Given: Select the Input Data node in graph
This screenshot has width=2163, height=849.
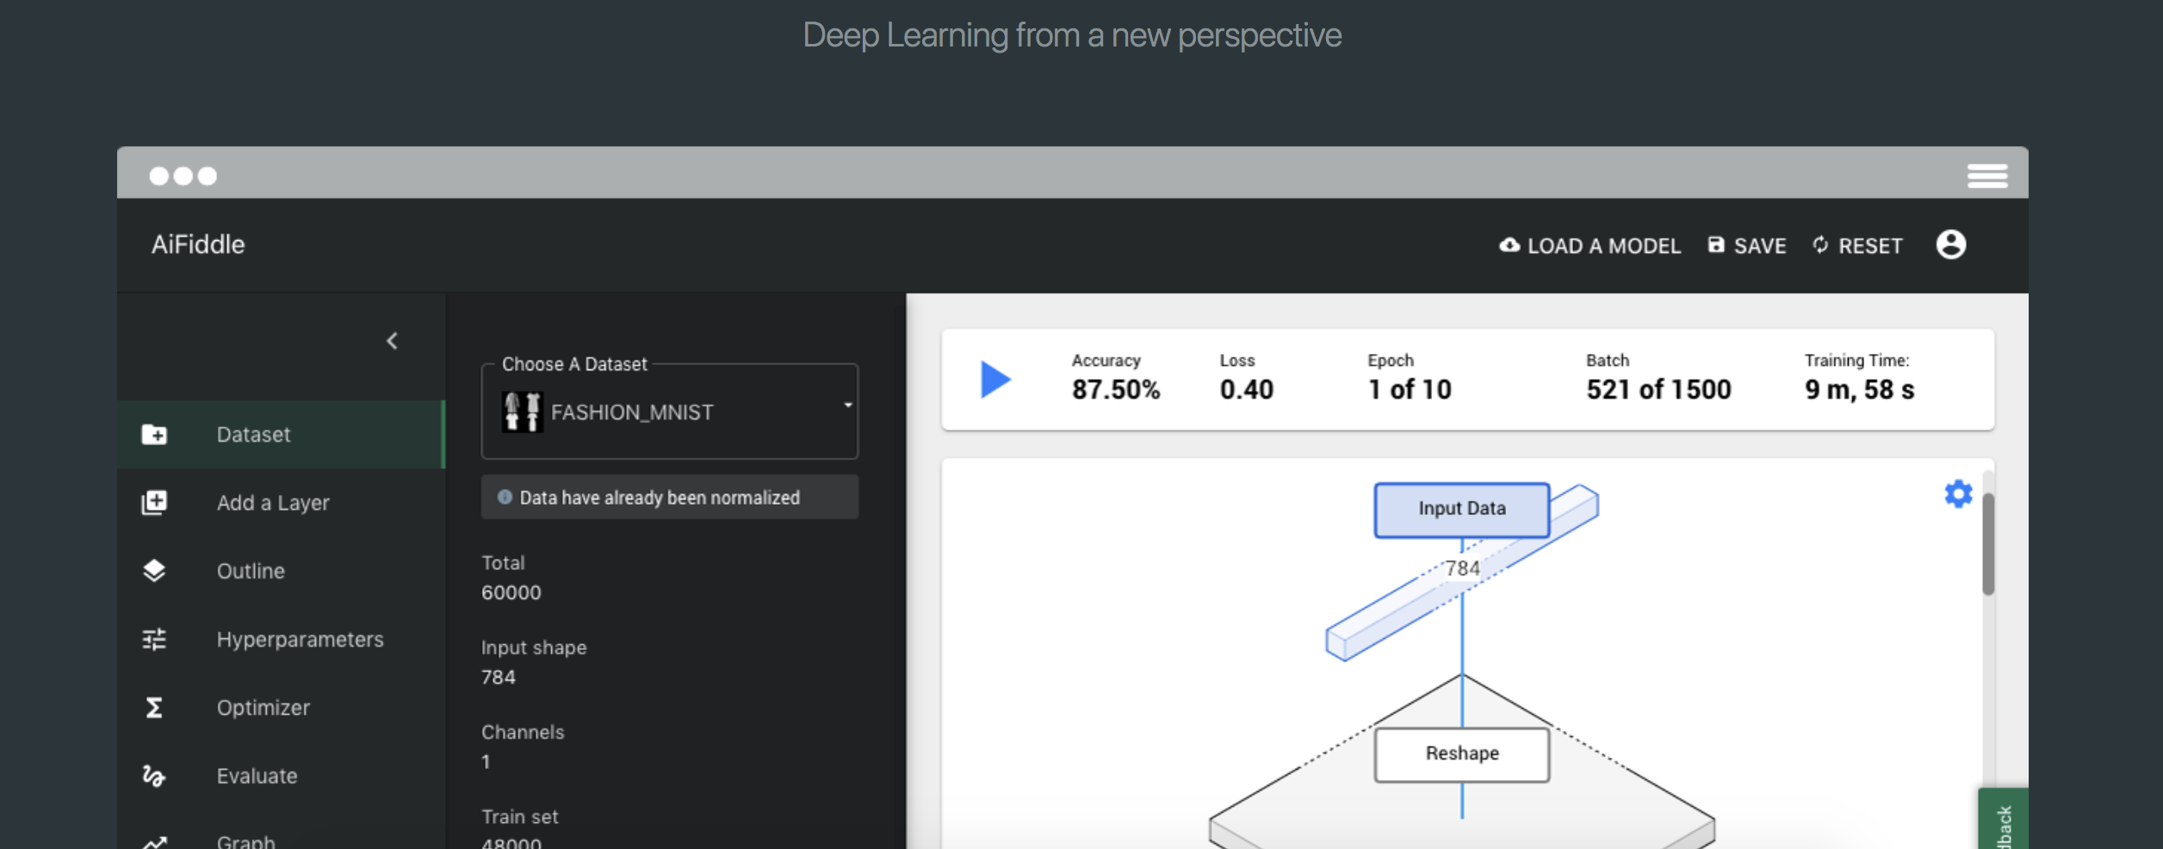Looking at the screenshot, I should click(x=1461, y=510).
